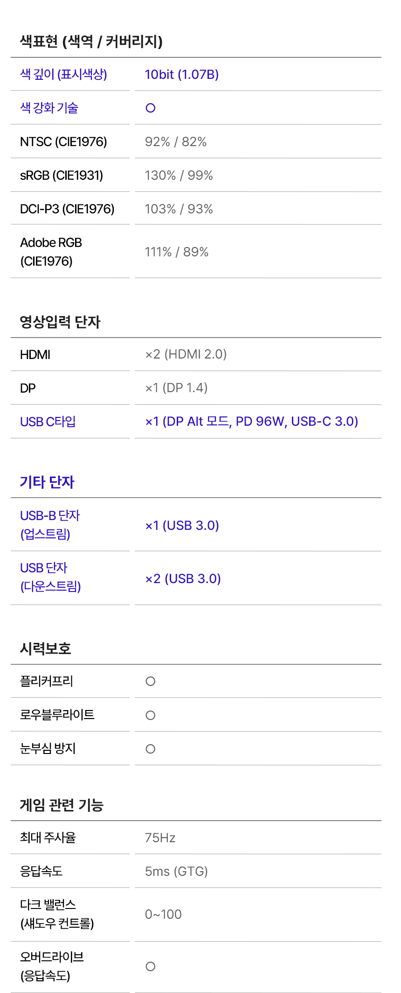The height and width of the screenshot is (993, 401).
Task: Click the 색 깊이 (표시색상) label
Action: pyautogui.click(x=63, y=74)
